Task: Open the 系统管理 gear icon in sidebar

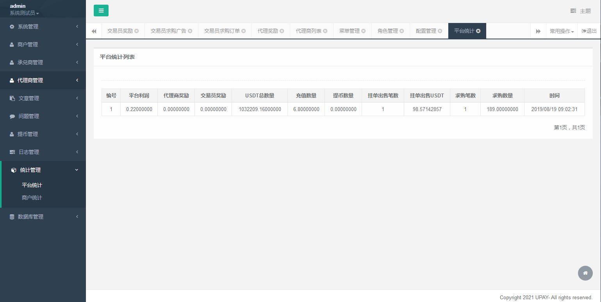Action: point(11,26)
